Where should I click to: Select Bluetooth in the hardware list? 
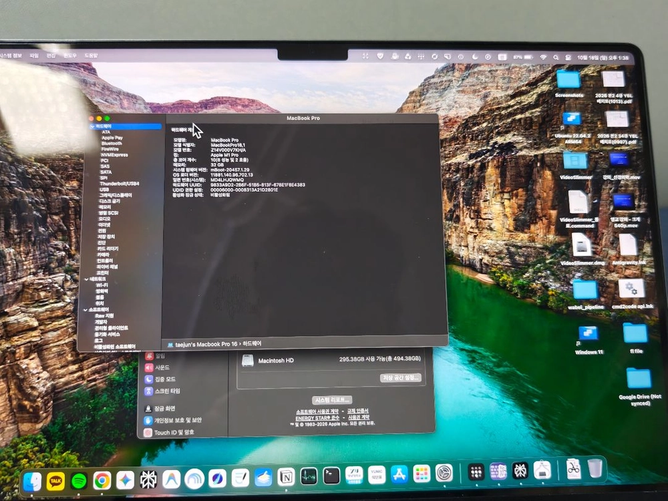tap(112, 144)
